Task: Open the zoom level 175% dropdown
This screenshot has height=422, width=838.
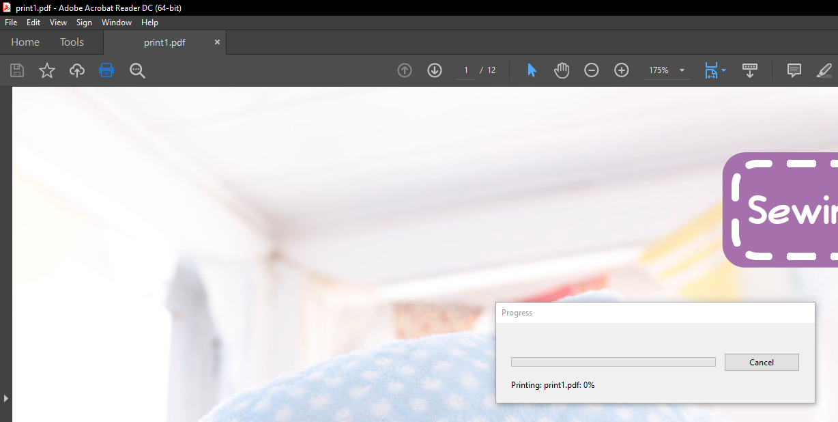Action: tap(666, 70)
